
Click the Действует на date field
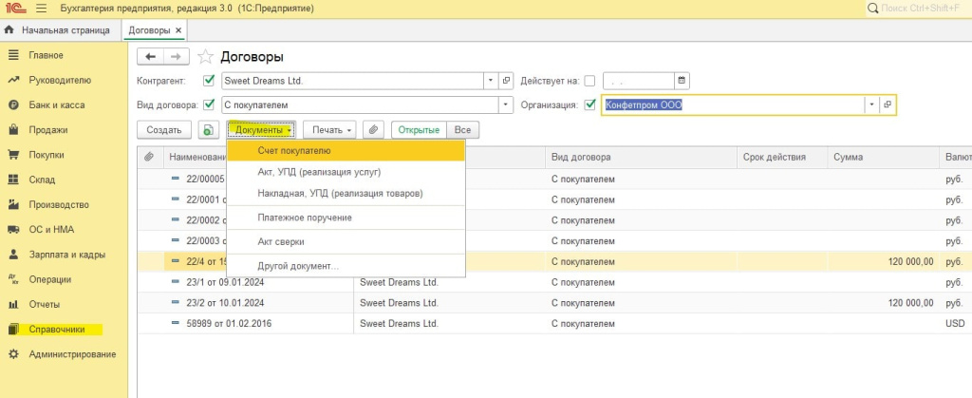coord(639,81)
